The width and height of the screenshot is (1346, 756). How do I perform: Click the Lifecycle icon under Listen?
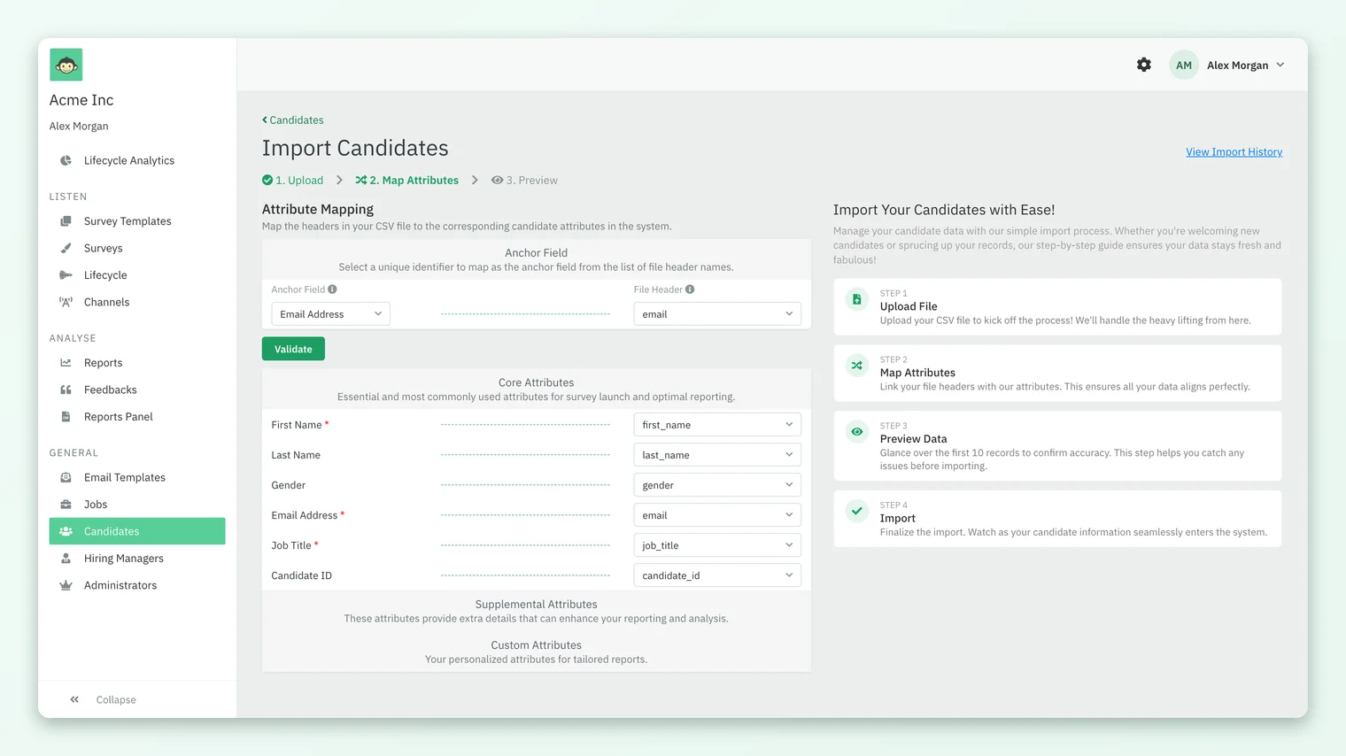pyautogui.click(x=66, y=275)
